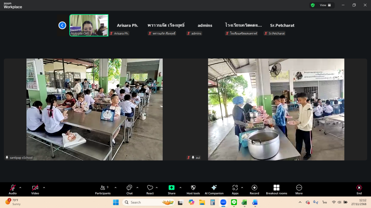Open Host tools shield icon
Image resolution: width=371 pixels, height=208 pixels.
(193, 189)
